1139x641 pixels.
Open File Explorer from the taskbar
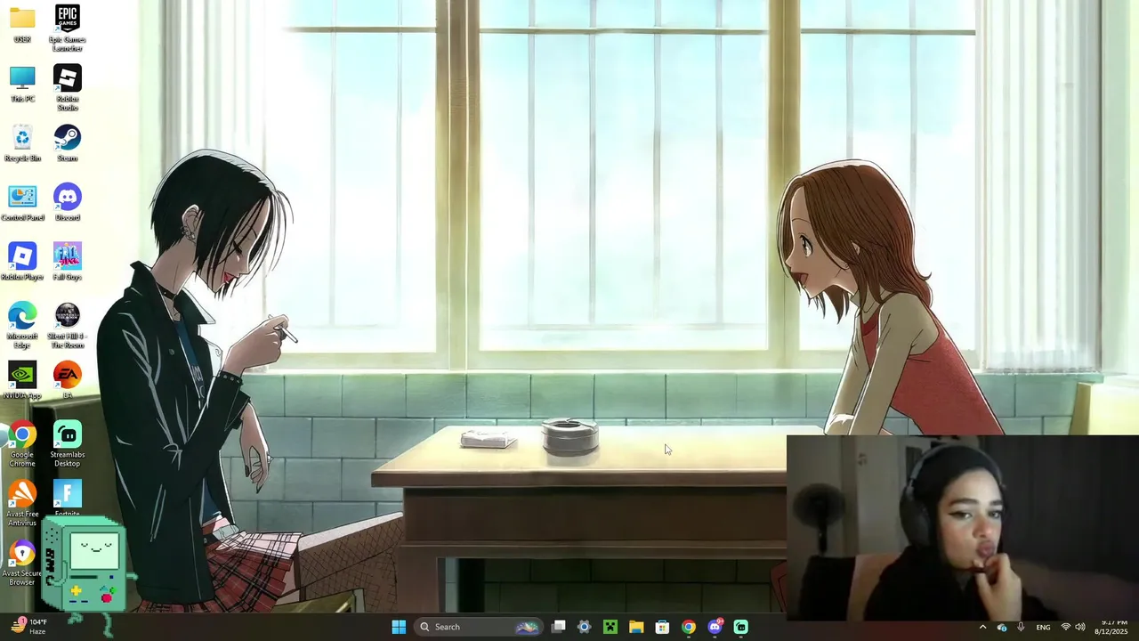(636, 627)
